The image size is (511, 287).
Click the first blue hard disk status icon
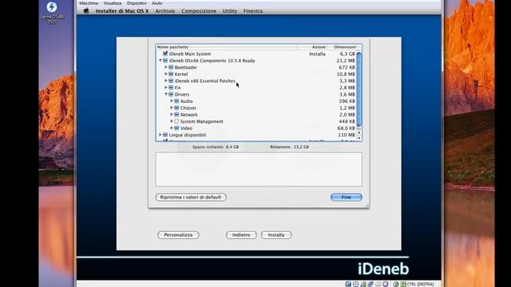348,284
